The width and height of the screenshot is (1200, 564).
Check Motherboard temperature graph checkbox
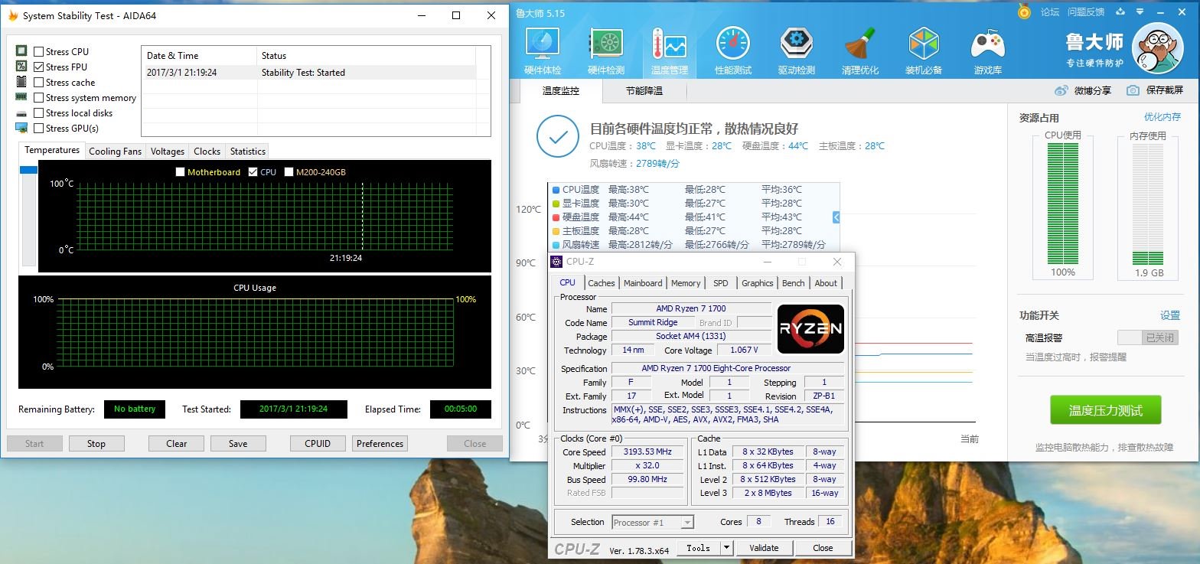coord(181,172)
